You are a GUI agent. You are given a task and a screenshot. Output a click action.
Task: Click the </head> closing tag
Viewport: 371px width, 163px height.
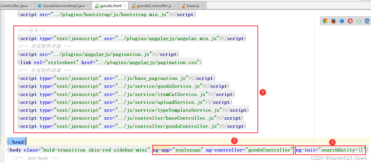click(x=16, y=142)
